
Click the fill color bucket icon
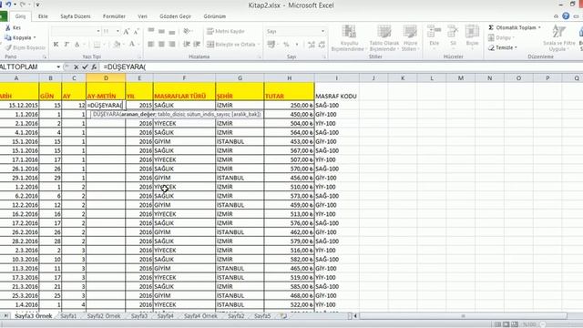[x=117, y=45]
